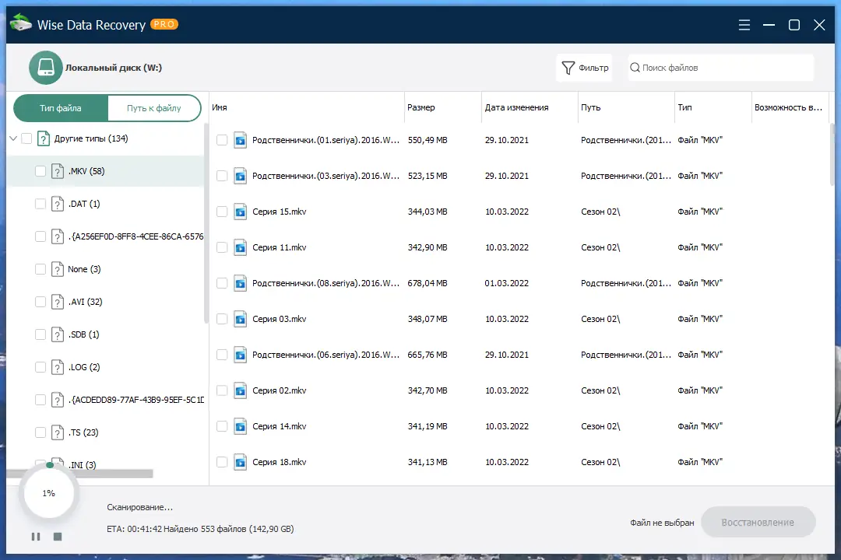Tick the checkbox for Серия 15.mkv

pyautogui.click(x=221, y=212)
